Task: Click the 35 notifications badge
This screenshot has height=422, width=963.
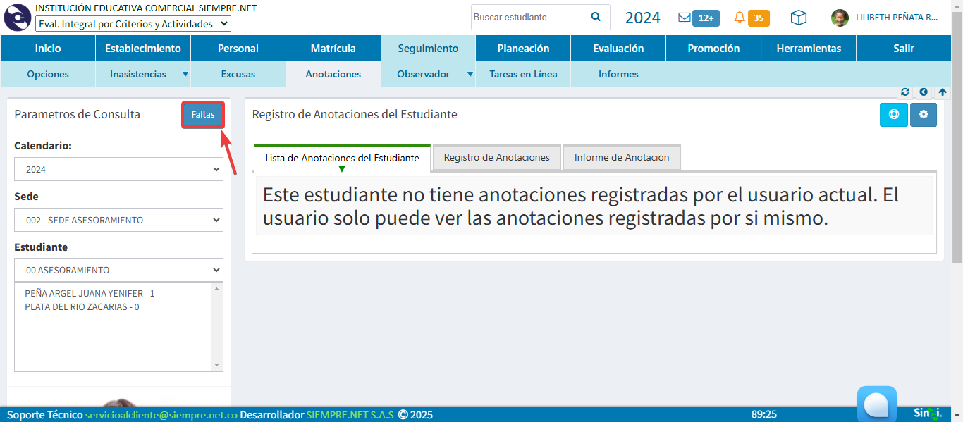Action: (x=759, y=18)
